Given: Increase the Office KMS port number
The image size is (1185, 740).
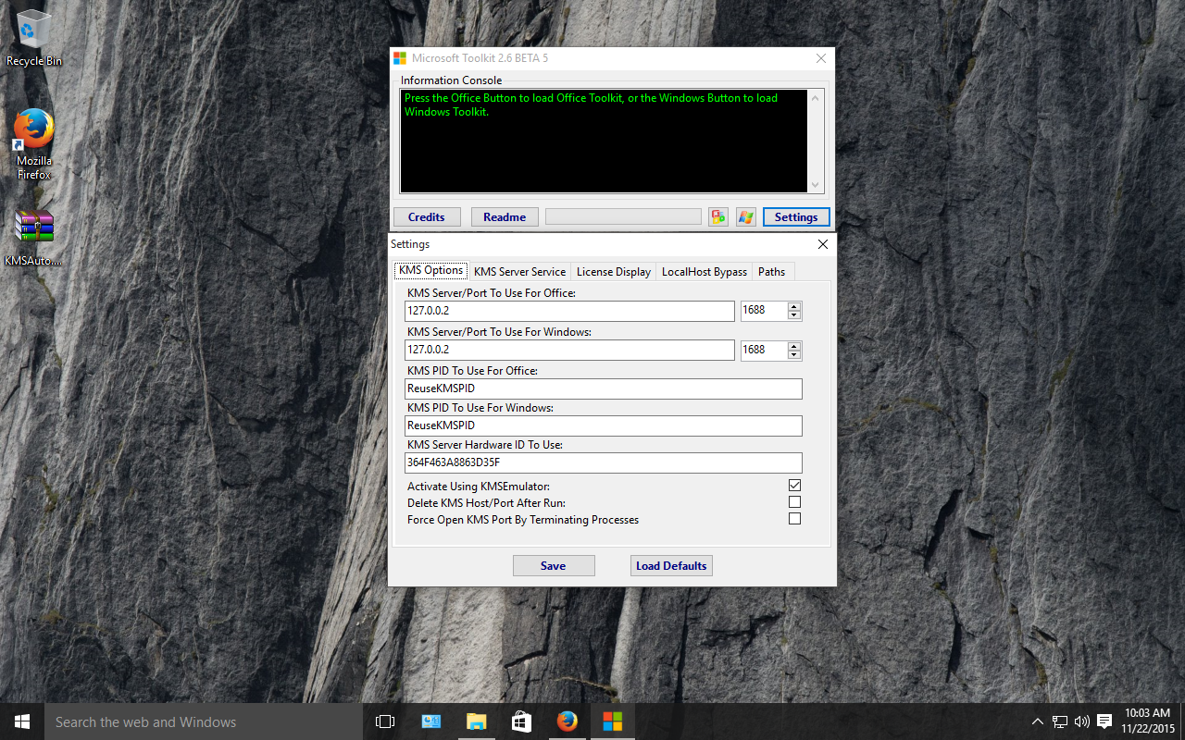Looking at the screenshot, I should [x=793, y=306].
